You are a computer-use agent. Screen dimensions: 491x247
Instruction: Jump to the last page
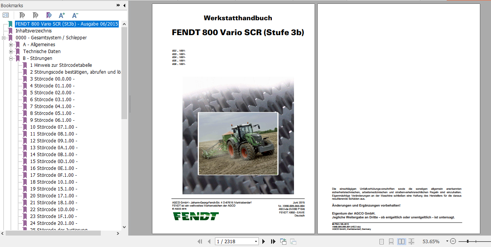pos(273,241)
